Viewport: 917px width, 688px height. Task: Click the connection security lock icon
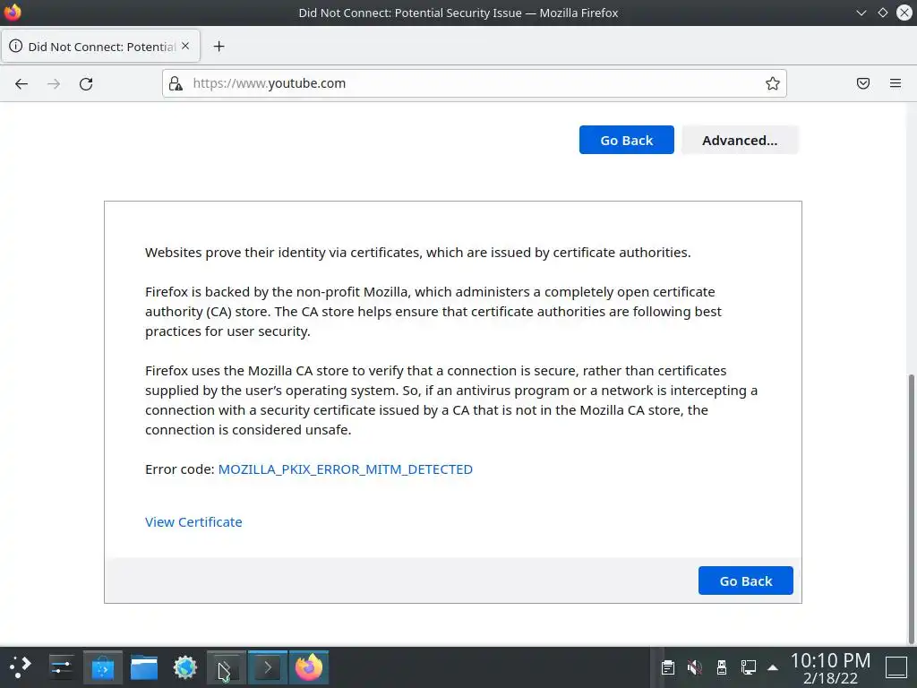pyautogui.click(x=176, y=83)
